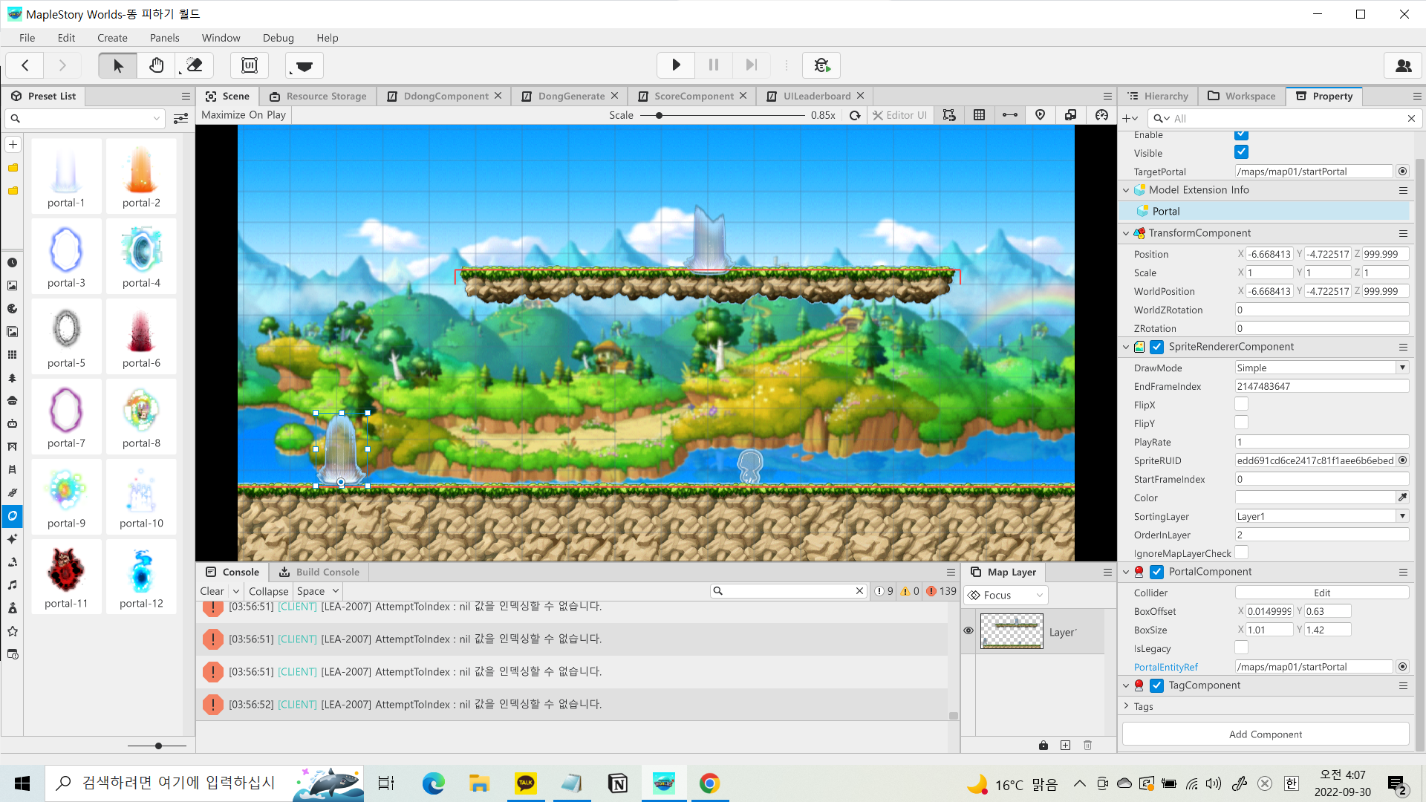Open the UI editor icon in toolbar
Screen dimensions: 1426x802
(x=250, y=65)
